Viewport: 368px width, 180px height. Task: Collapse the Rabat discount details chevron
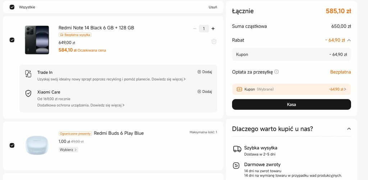349,40
